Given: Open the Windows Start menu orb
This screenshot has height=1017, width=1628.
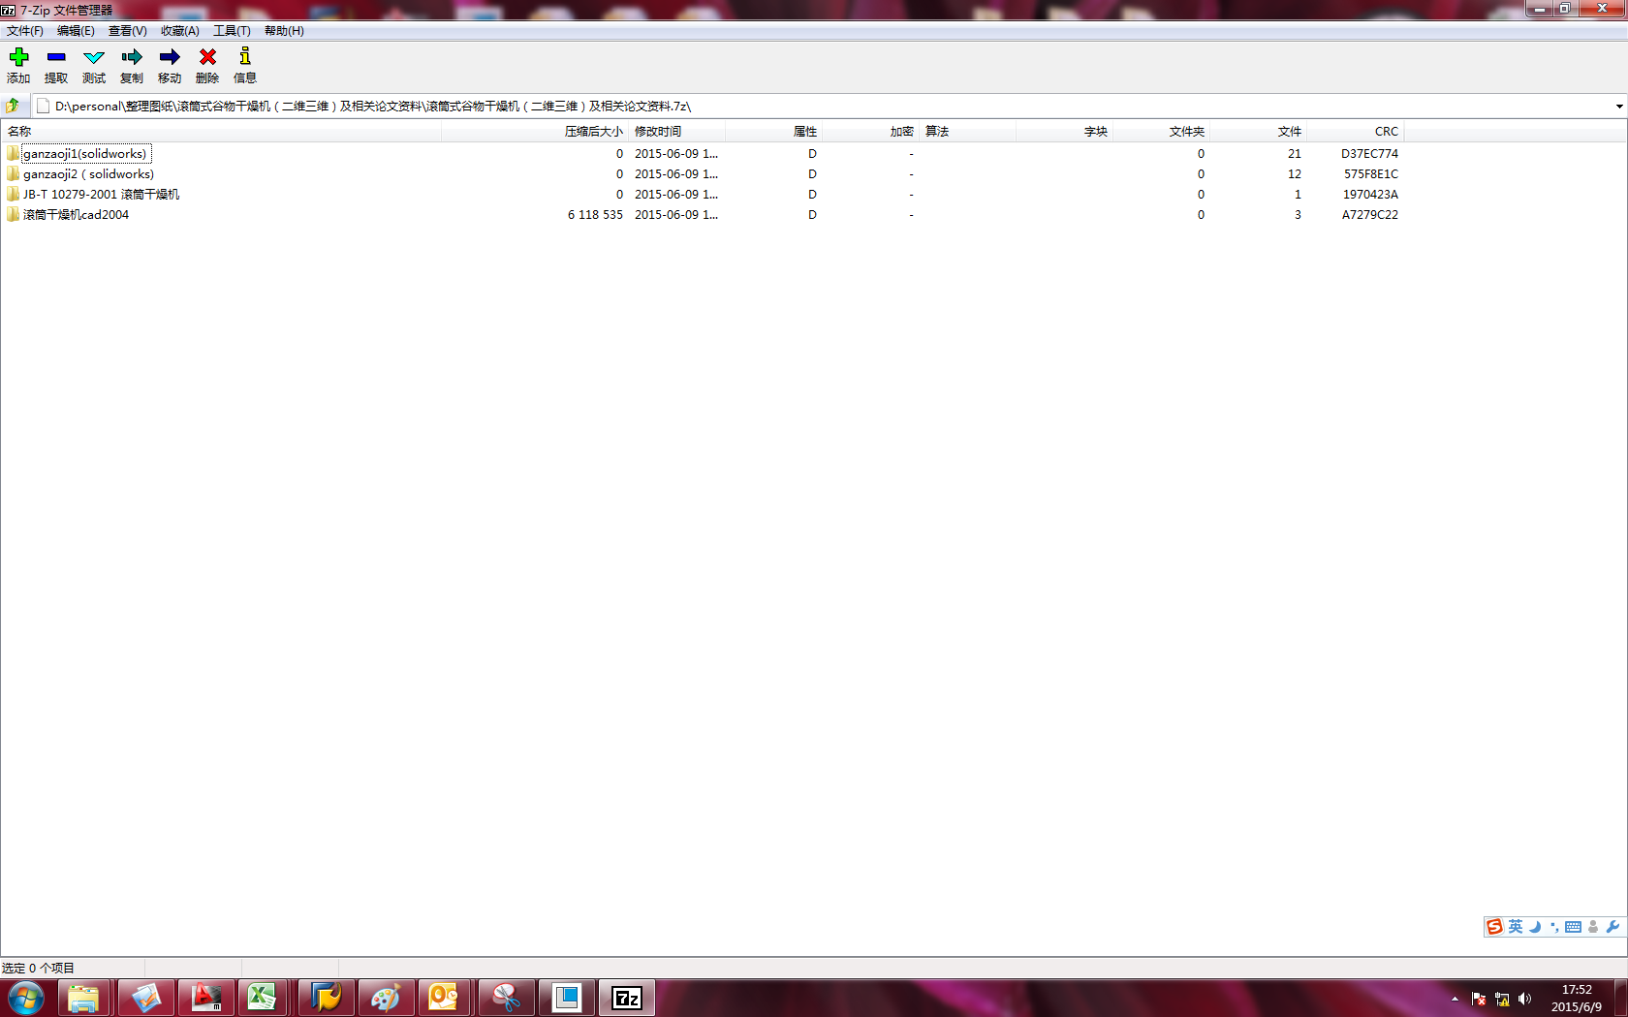Looking at the screenshot, I should tap(26, 998).
